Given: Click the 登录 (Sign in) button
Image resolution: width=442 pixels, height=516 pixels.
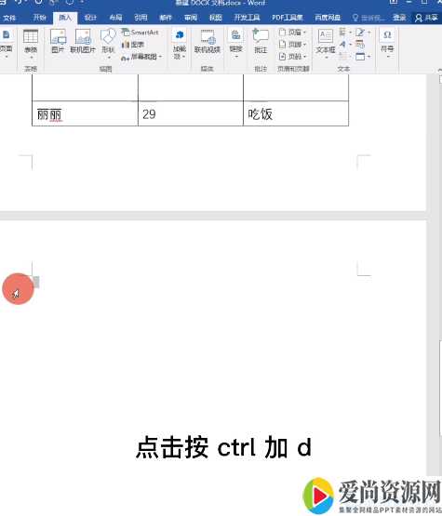Looking at the screenshot, I should click(399, 18).
